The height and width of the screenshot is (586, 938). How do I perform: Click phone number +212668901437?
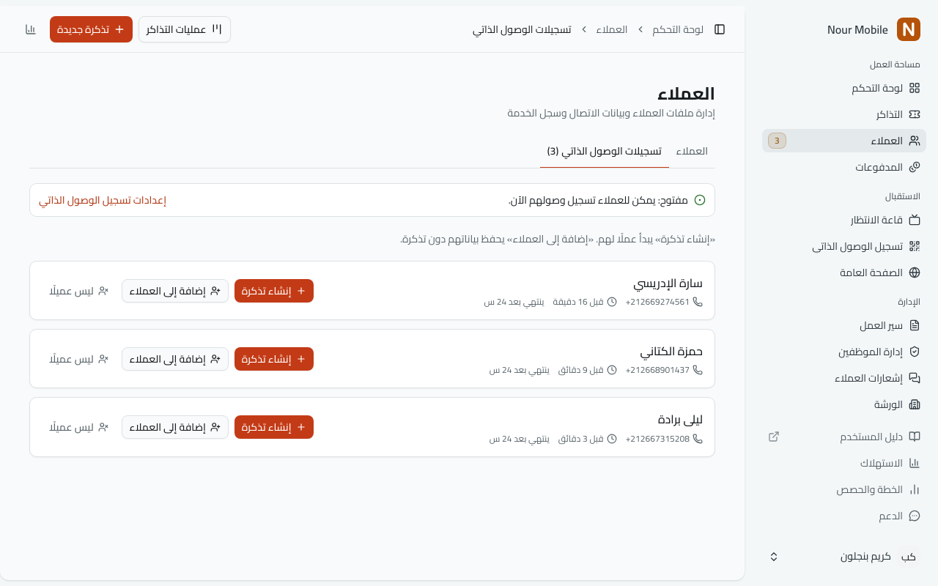657,370
